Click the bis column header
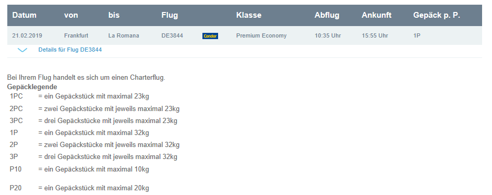Image resolution: width=492 pixels, height=195 pixels. click(x=114, y=15)
